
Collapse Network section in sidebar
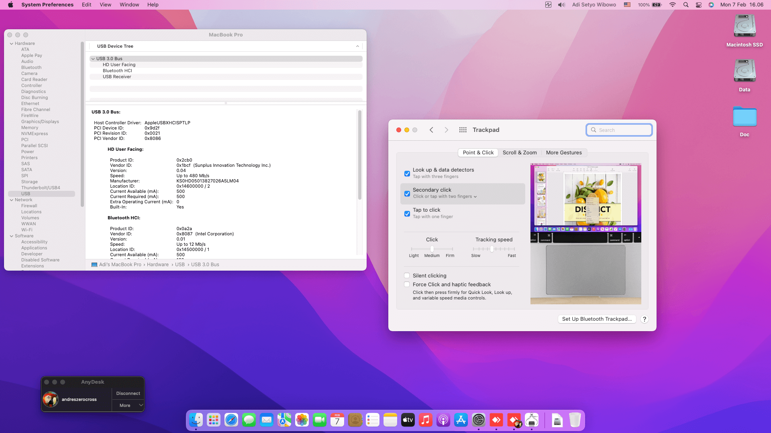click(x=12, y=200)
